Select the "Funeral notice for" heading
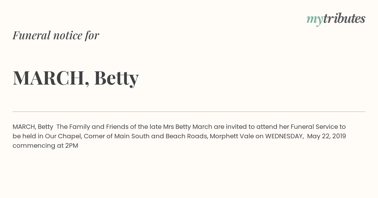This screenshot has width=378, height=198. [x=56, y=35]
